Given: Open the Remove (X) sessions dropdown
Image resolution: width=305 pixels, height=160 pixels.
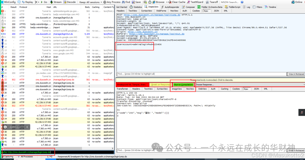Looking at the screenshot, I should pos(37,2).
